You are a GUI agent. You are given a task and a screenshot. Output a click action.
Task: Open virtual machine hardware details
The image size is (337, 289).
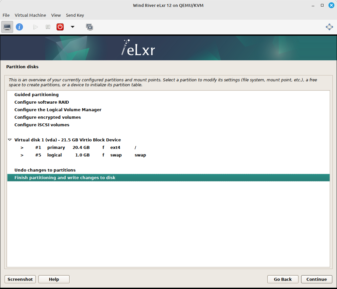[x=19, y=27]
